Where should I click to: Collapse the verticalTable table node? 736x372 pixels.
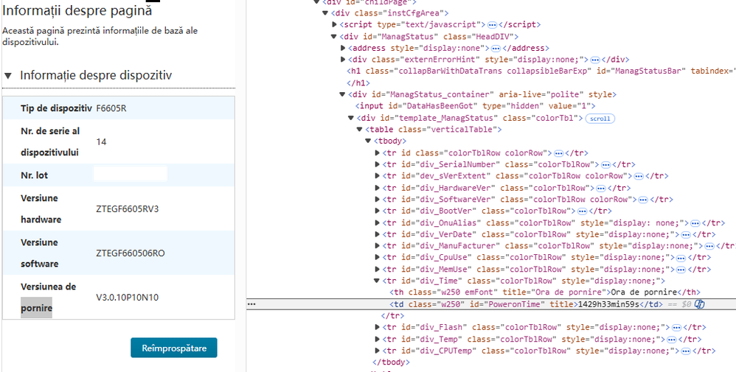tap(360, 130)
